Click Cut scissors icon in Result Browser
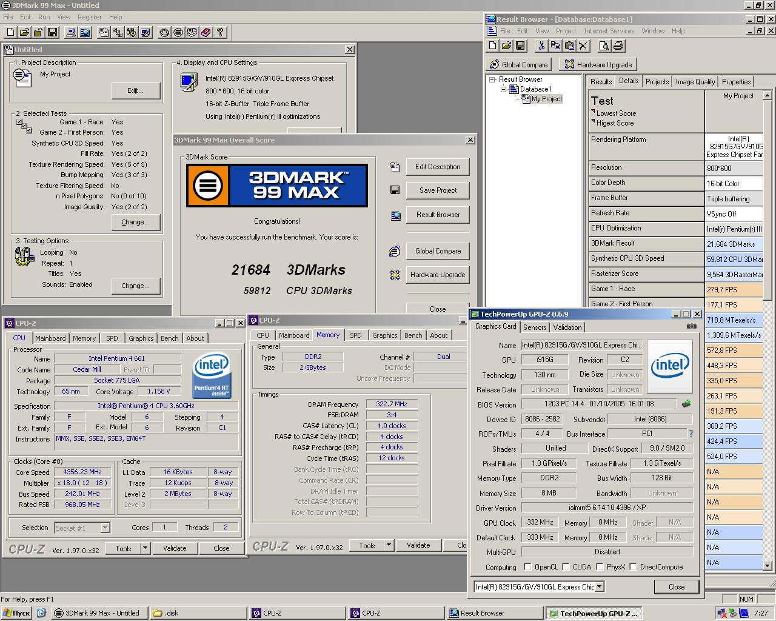 541,45
